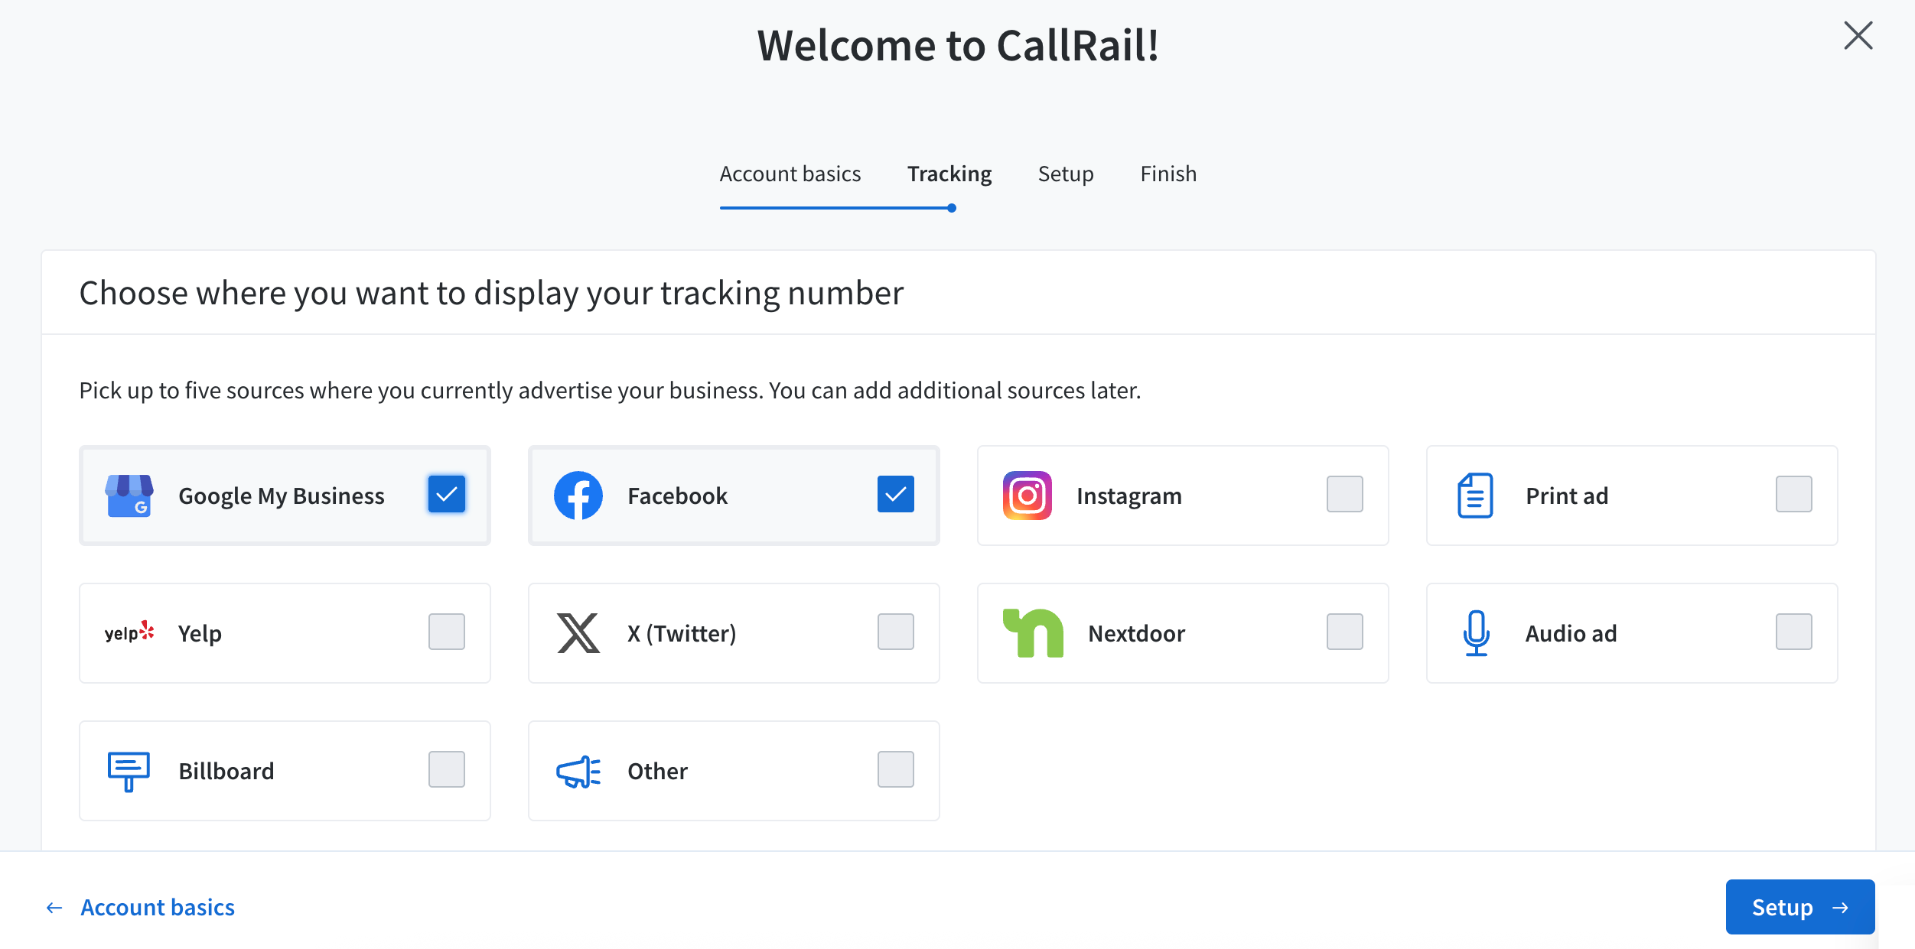1915x949 pixels.
Task: Enable the Instagram checkbox
Action: 1345,495
